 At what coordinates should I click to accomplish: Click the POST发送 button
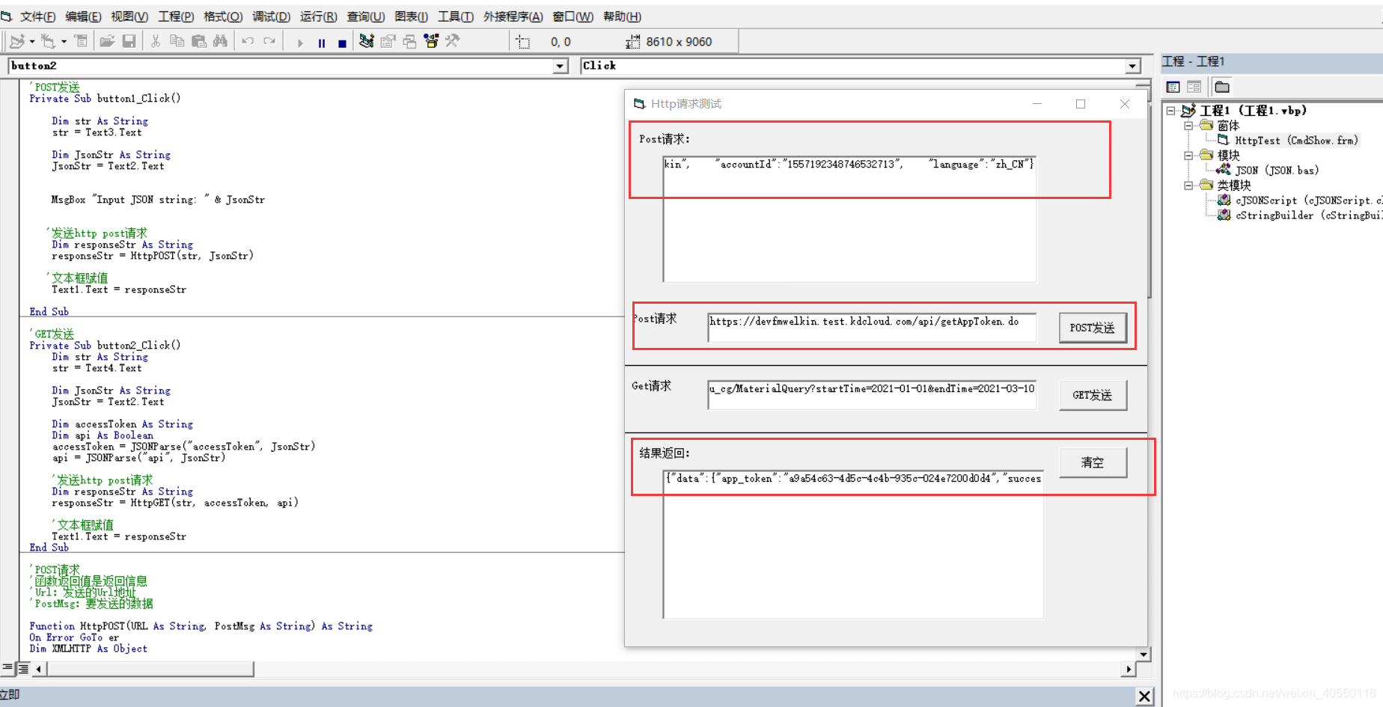pyautogui.click(x=1093, y=328)
